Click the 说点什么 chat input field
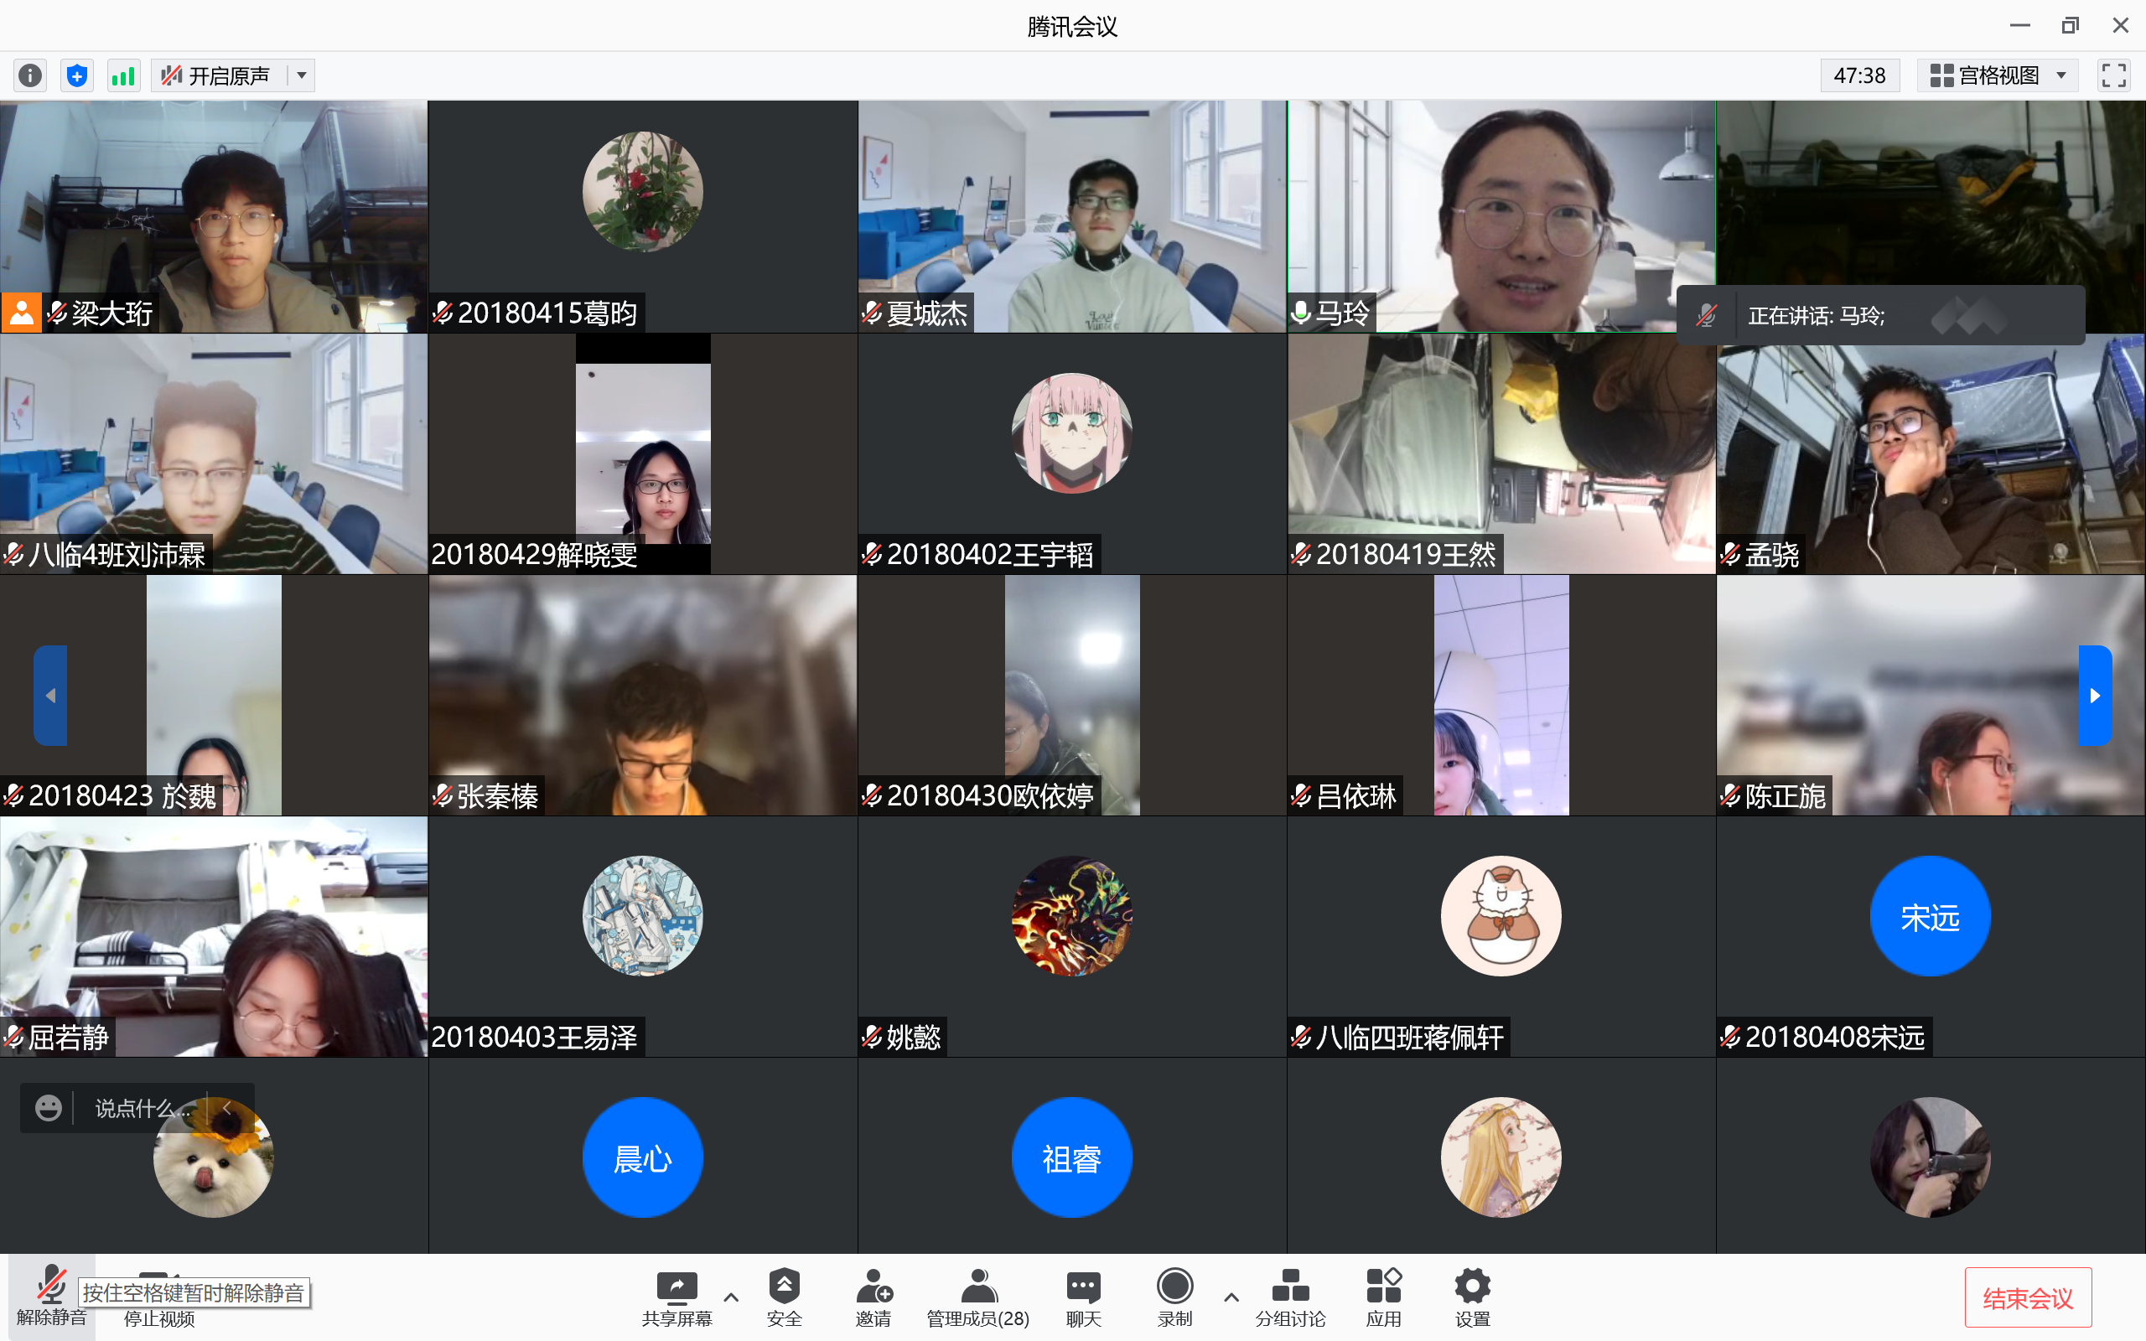Screen dimensions: 2146x1341 click(x=137, y=1108)
